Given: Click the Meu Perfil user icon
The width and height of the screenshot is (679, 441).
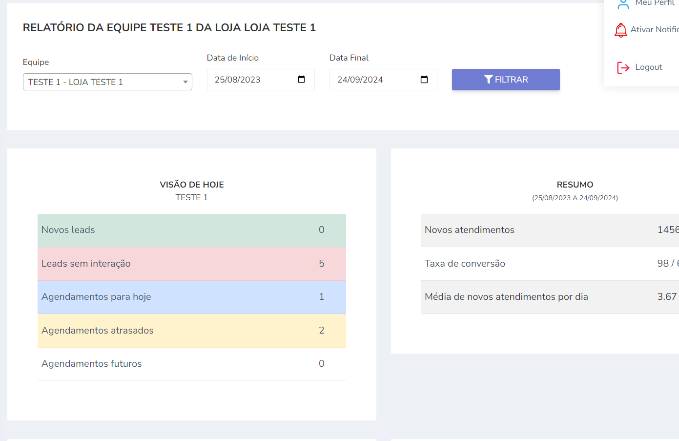Looking at the screenshot, I should (x=623, y=4).
